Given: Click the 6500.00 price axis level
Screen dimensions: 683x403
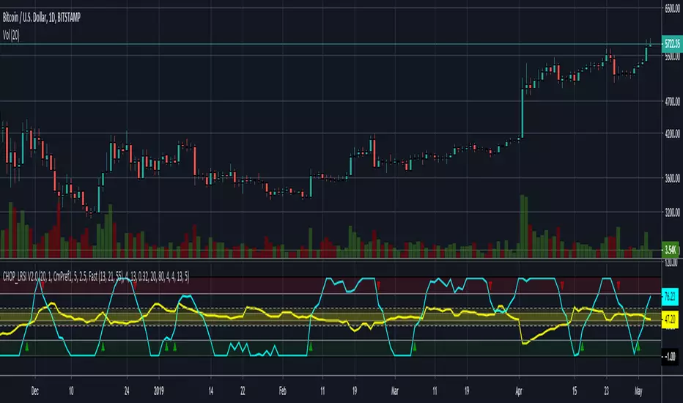Looking at the screenshot, I should click(x=672, y=9).
